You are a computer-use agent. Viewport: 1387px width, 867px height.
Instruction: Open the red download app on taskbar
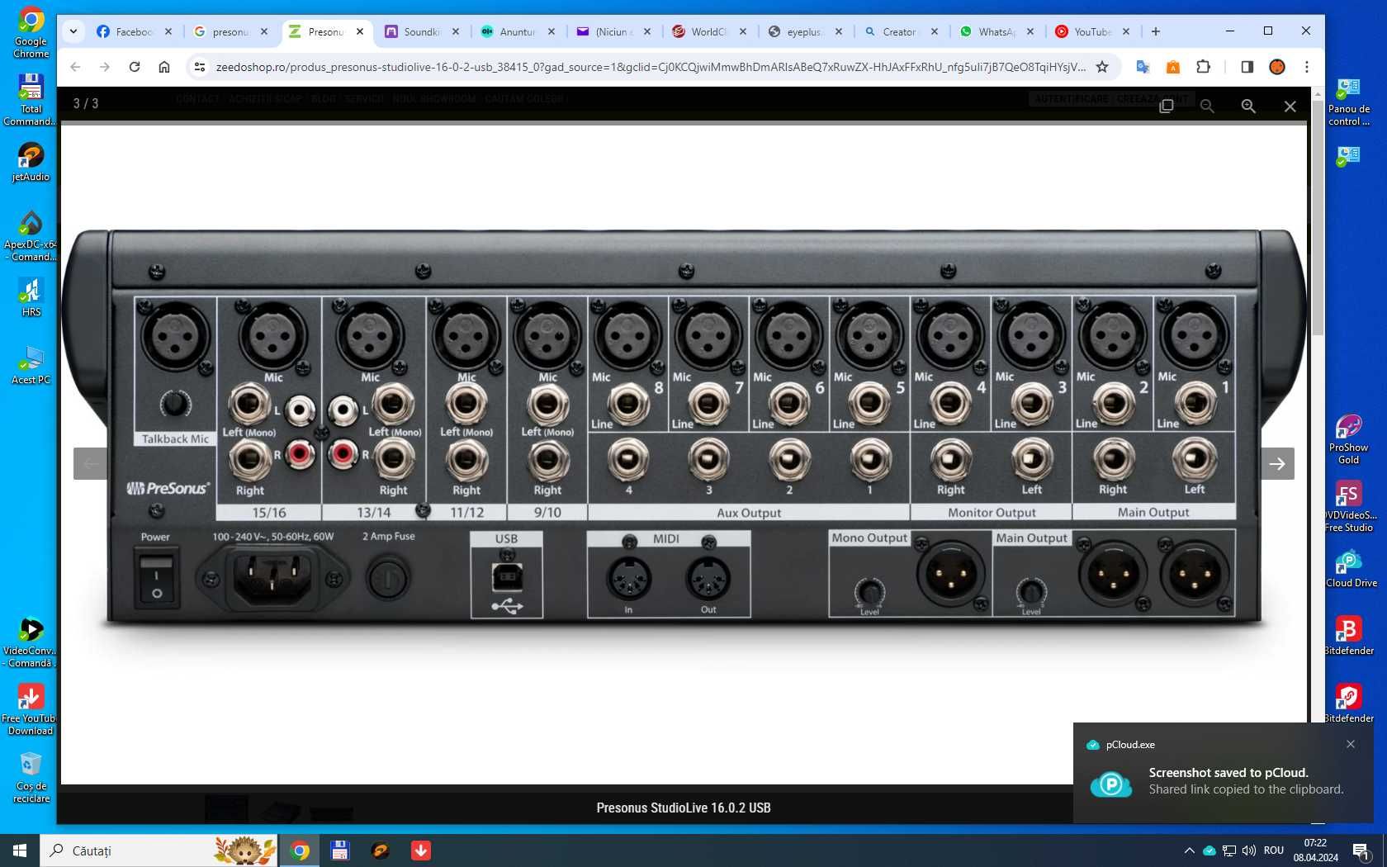coord(420,850)
